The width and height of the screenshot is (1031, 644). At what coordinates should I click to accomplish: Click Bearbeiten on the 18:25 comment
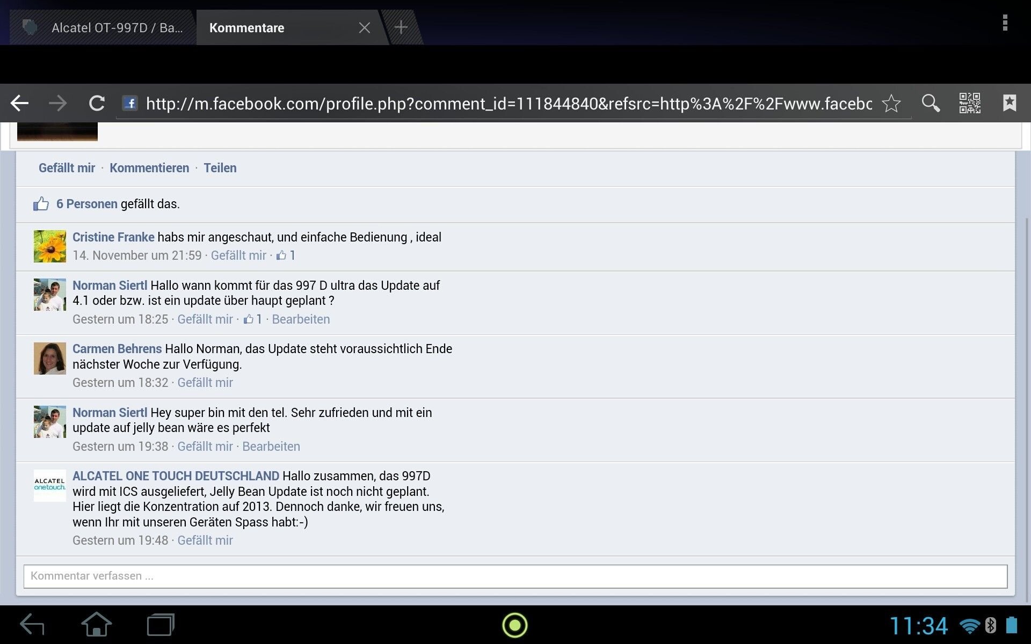coord(301,319)
